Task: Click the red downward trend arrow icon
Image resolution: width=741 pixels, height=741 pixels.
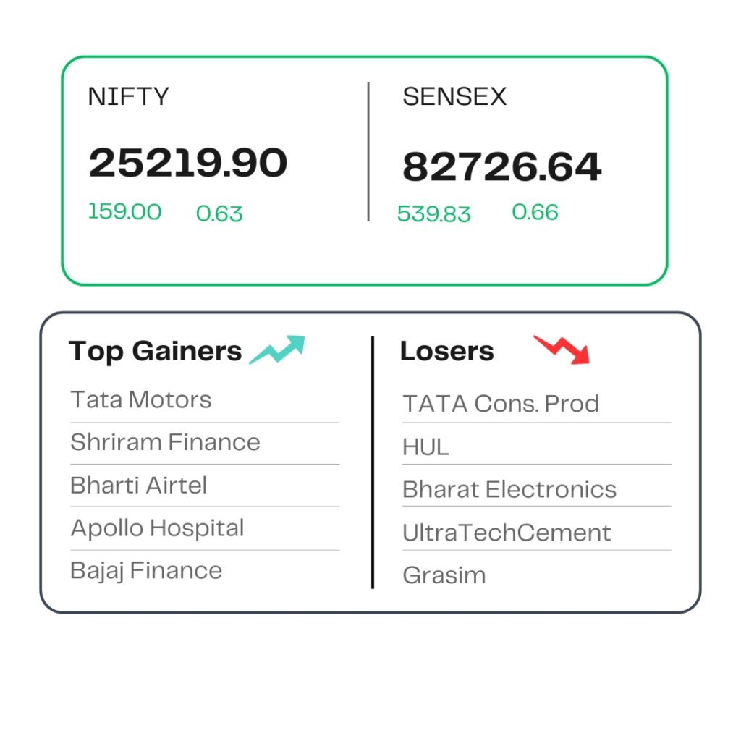Action: 562,350
